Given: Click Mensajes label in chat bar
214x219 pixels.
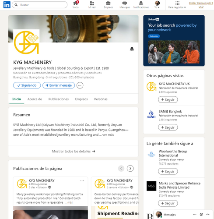Looking at the screenshot, I should pyautogui.click(x=169, y=215).
